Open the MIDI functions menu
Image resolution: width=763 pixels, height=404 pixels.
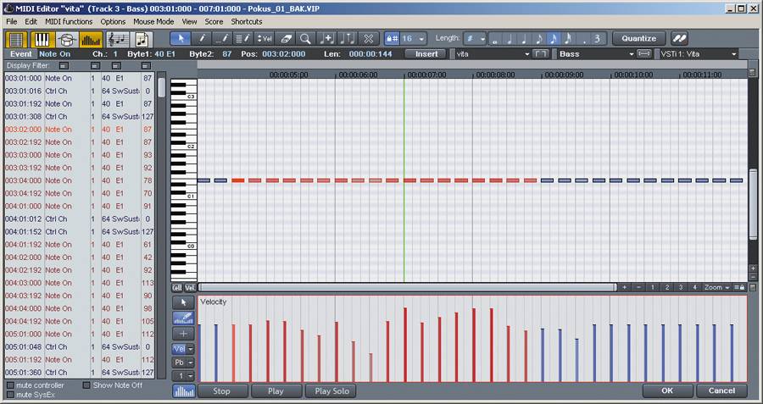click(x=69, y=22)
